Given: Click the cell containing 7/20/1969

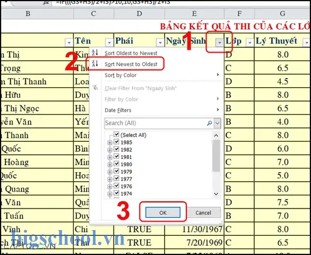Looking at the screenshot, I should [x=194, y=243].
